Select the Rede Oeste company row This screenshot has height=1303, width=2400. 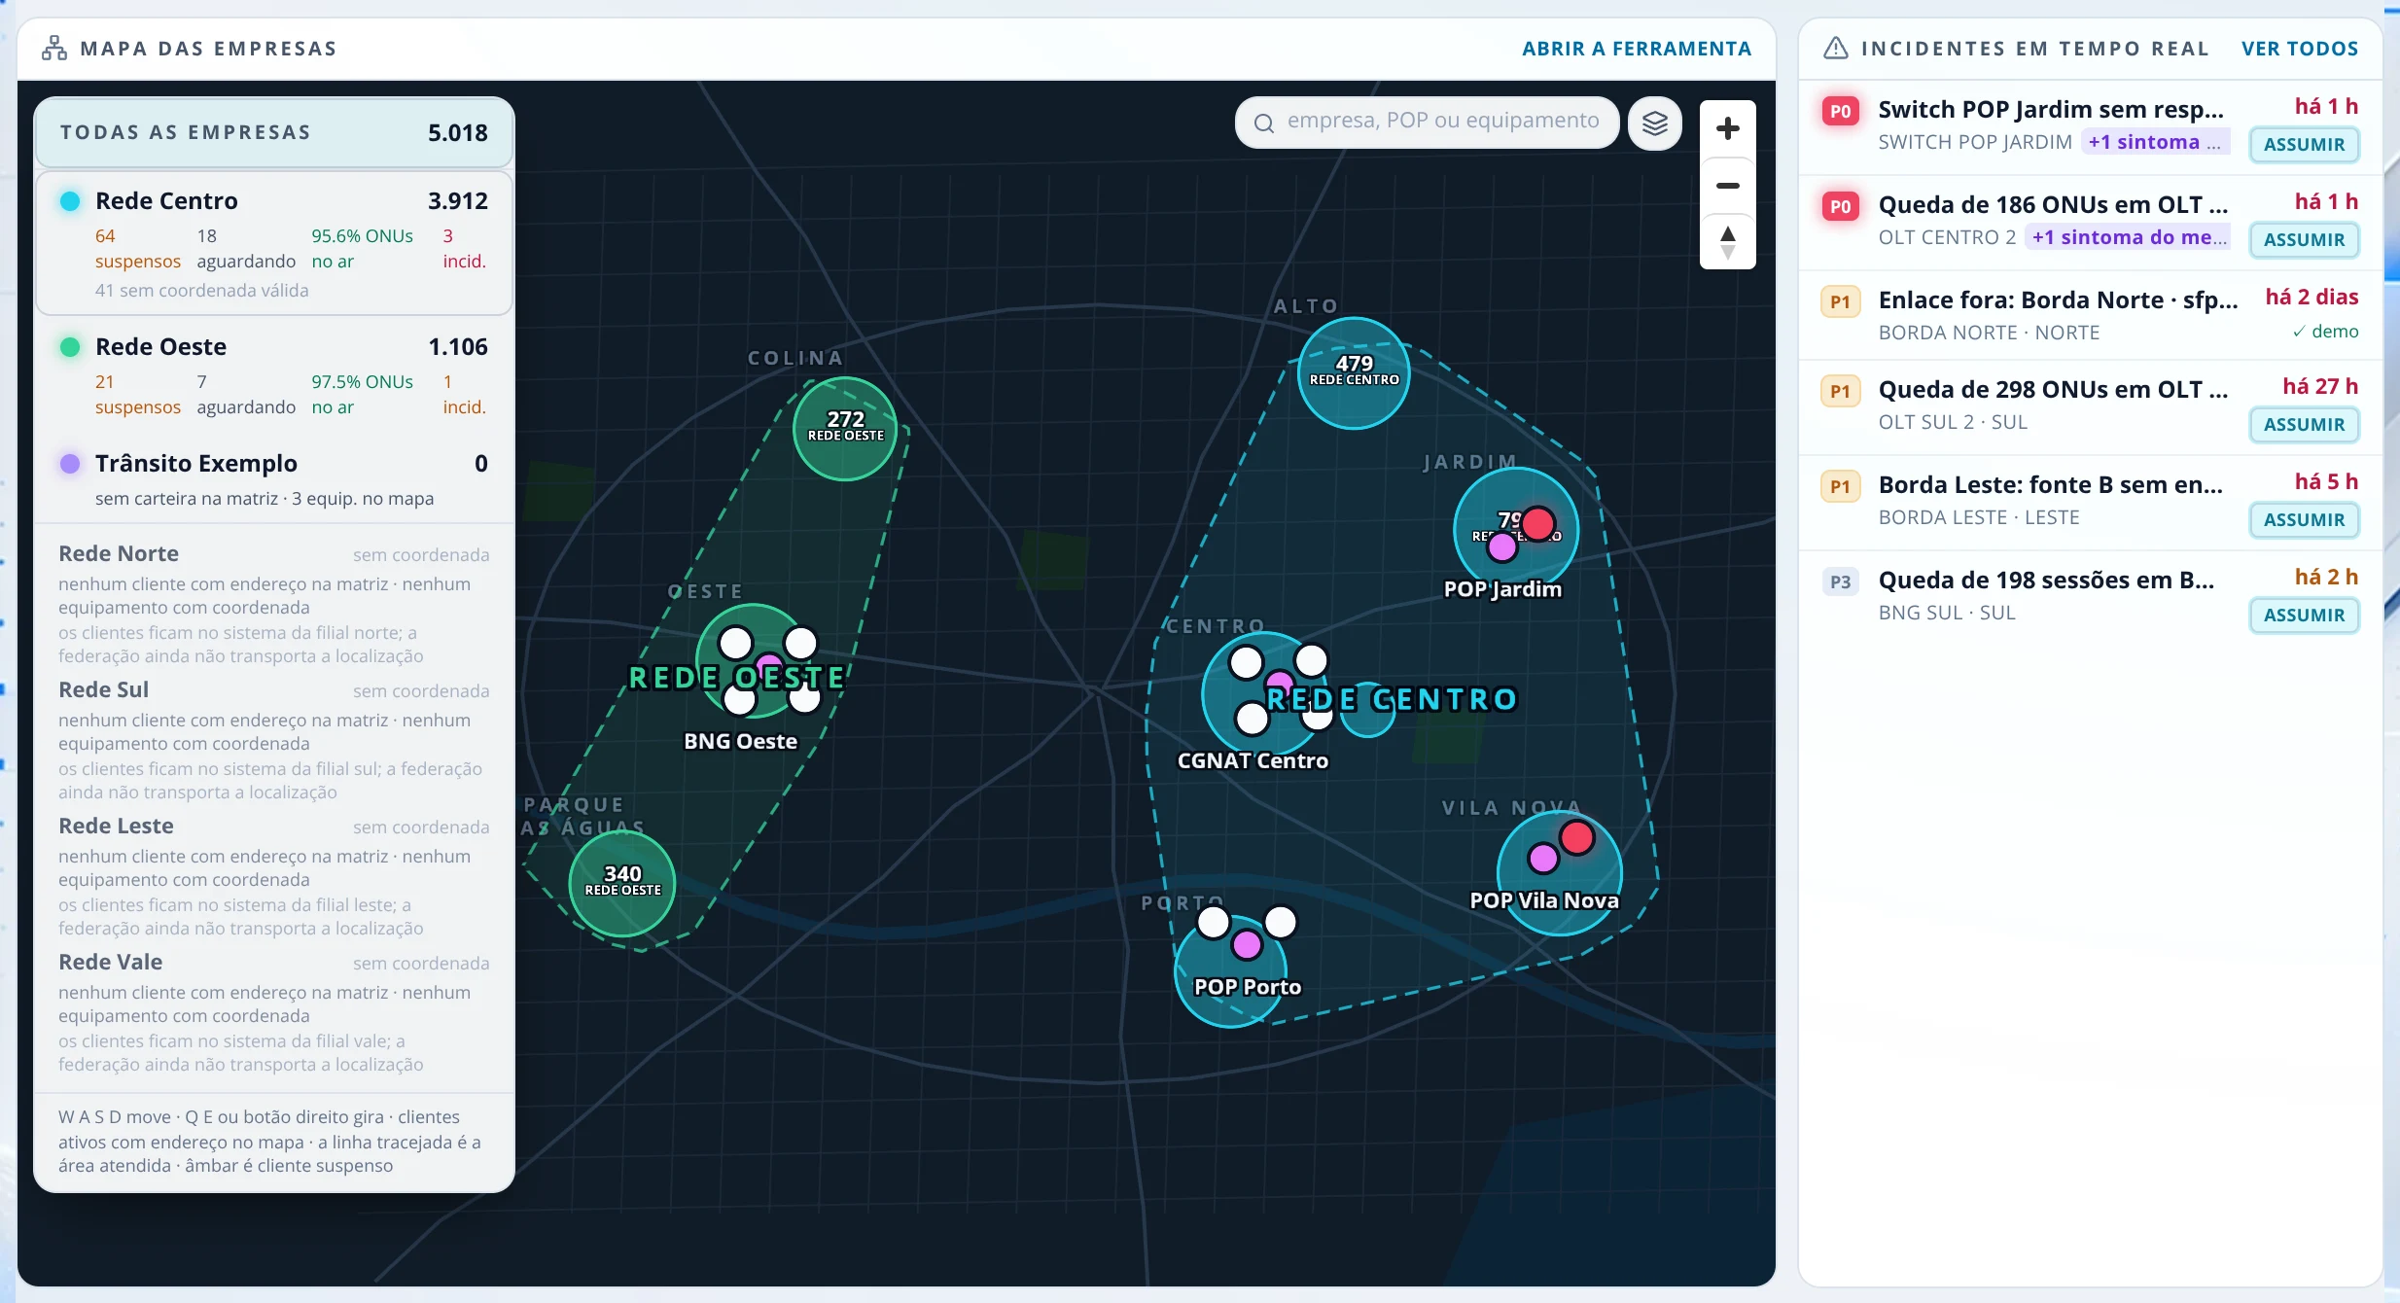(x=274, y=375)
